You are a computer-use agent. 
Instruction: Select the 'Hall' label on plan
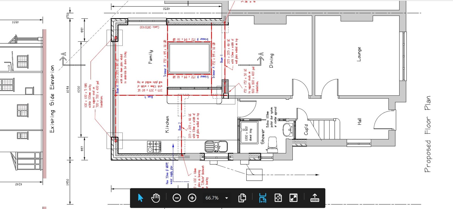click(359, 121)
